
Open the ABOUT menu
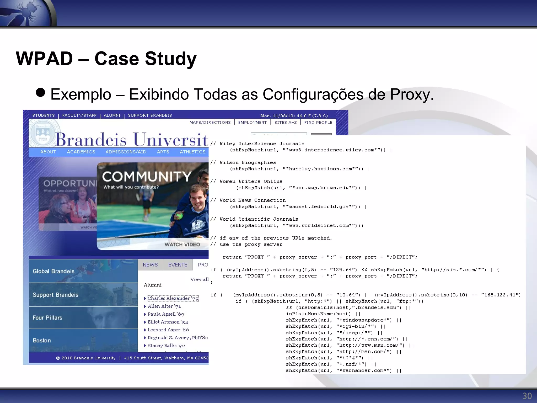click(x=48, y=152)
